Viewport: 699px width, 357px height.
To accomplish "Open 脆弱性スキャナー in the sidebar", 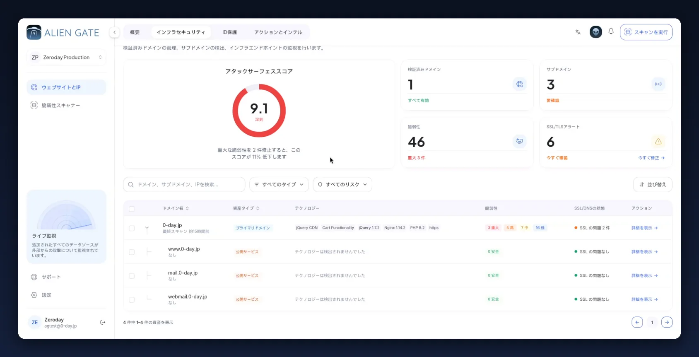I will [x=66, y=105].
